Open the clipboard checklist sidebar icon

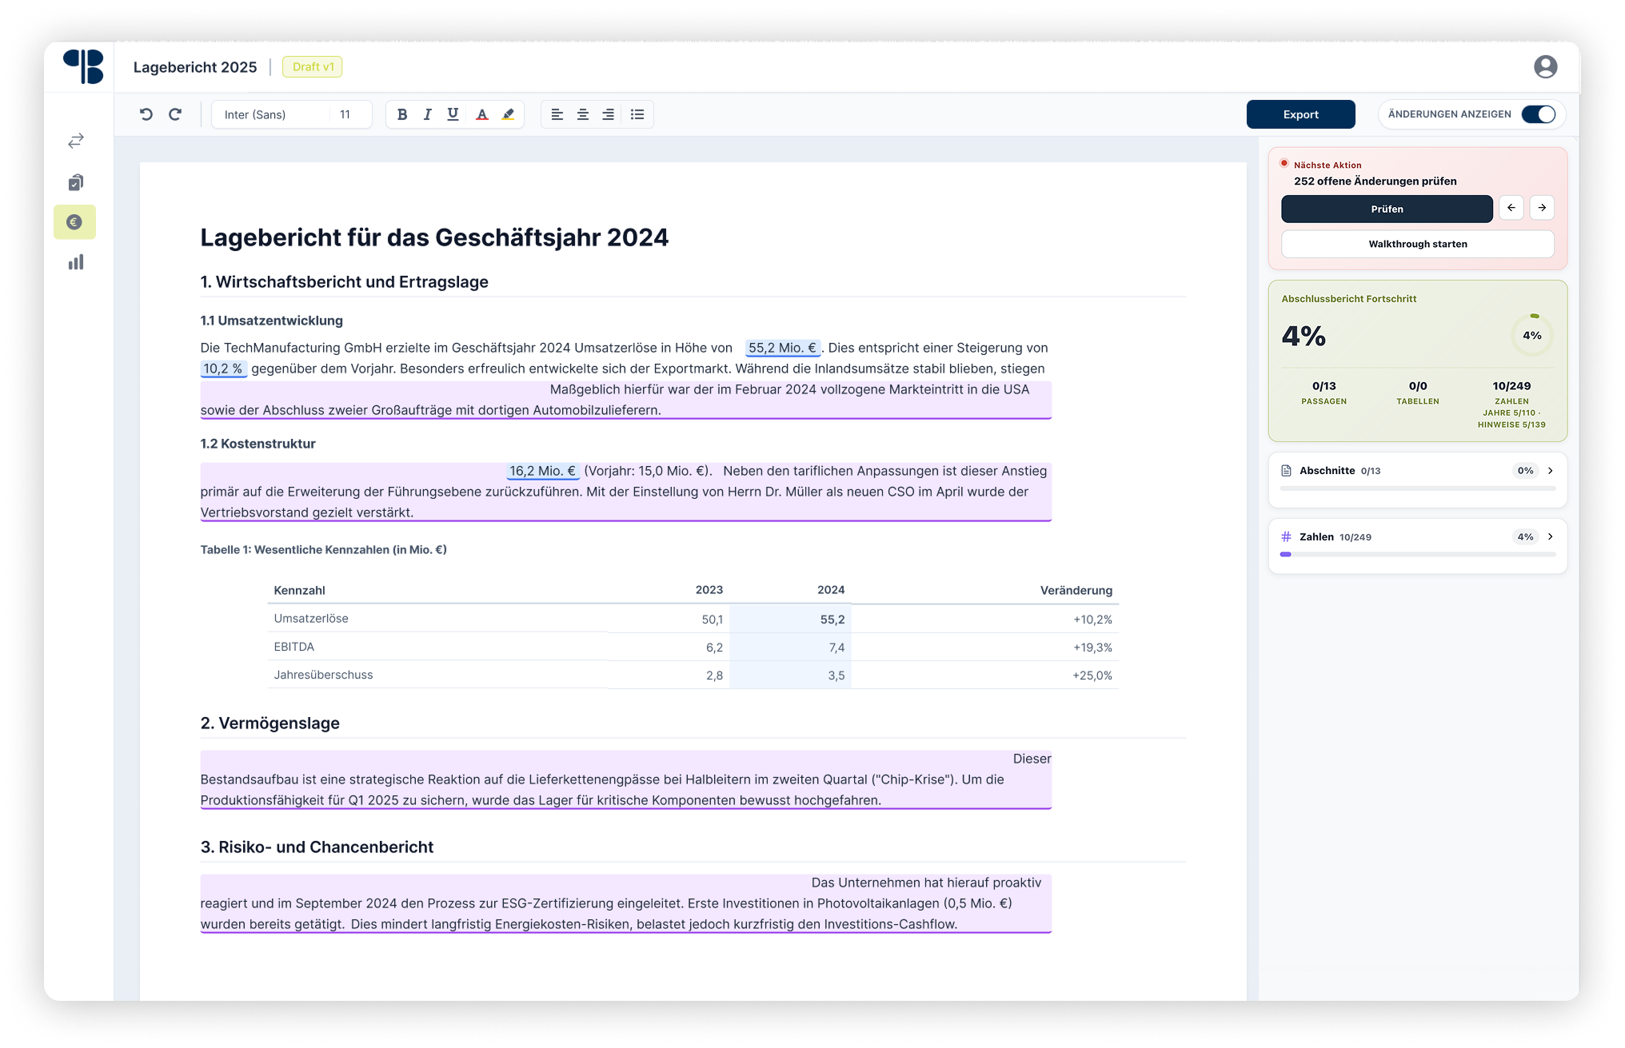(x=75, y=182)
